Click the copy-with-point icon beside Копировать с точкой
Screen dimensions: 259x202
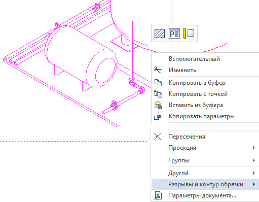158,94
